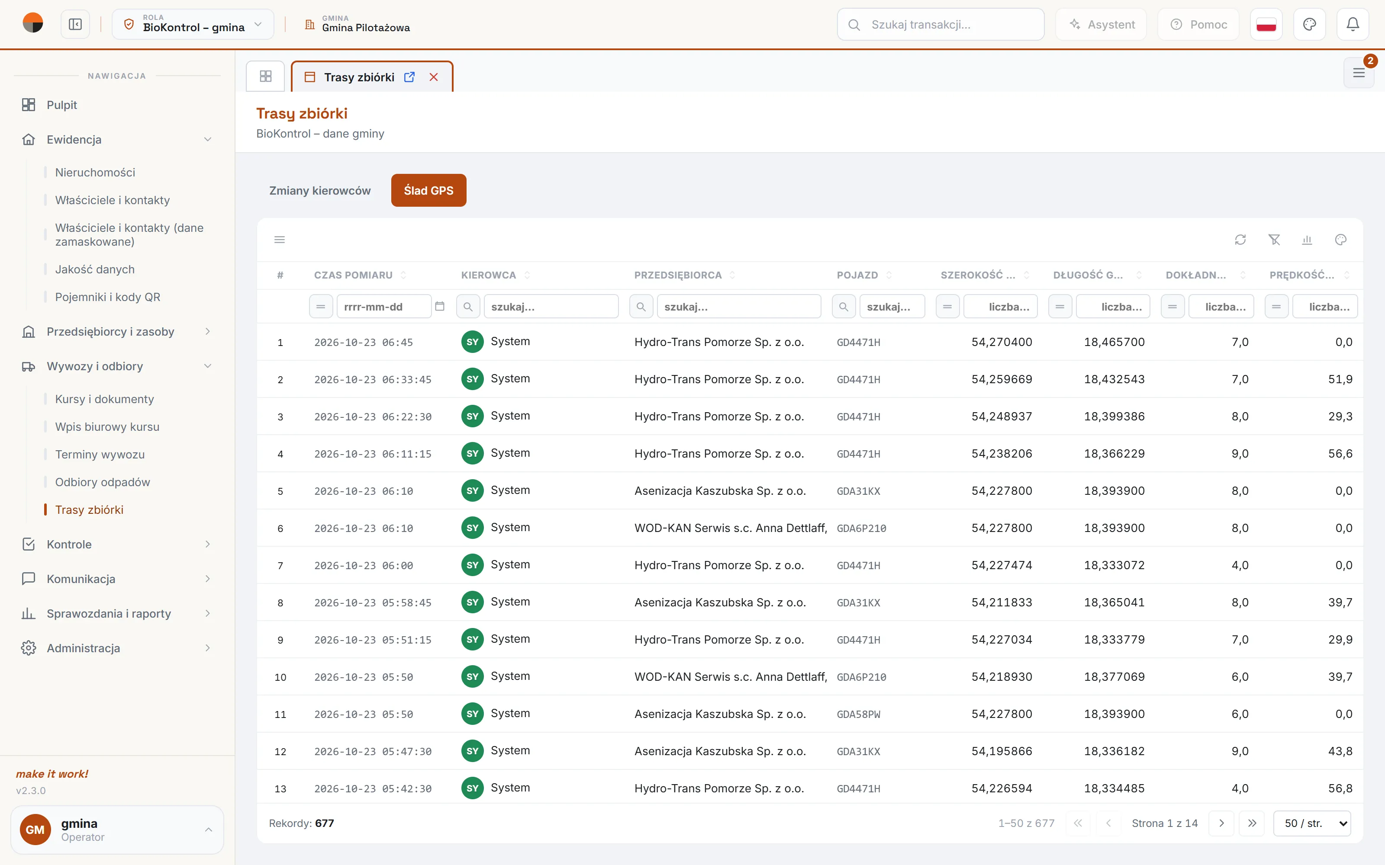Open the theme palette icon in header
The image size is (1385, 865).
pyautogui.click(x=1309, y=25)
